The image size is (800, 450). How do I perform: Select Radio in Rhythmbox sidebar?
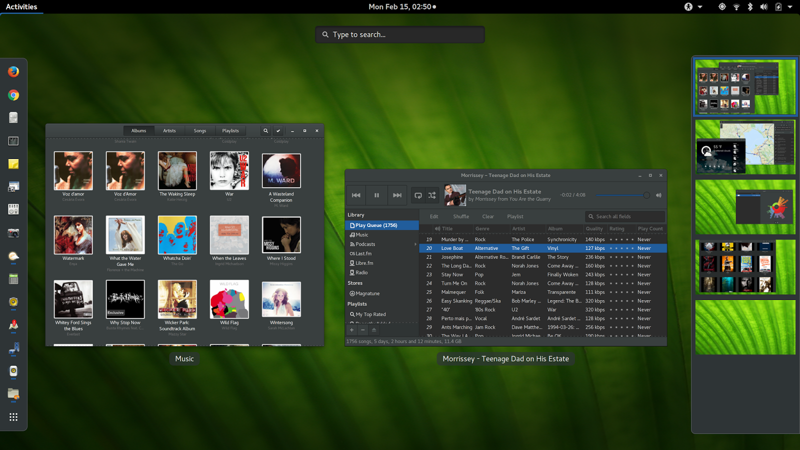359,272
